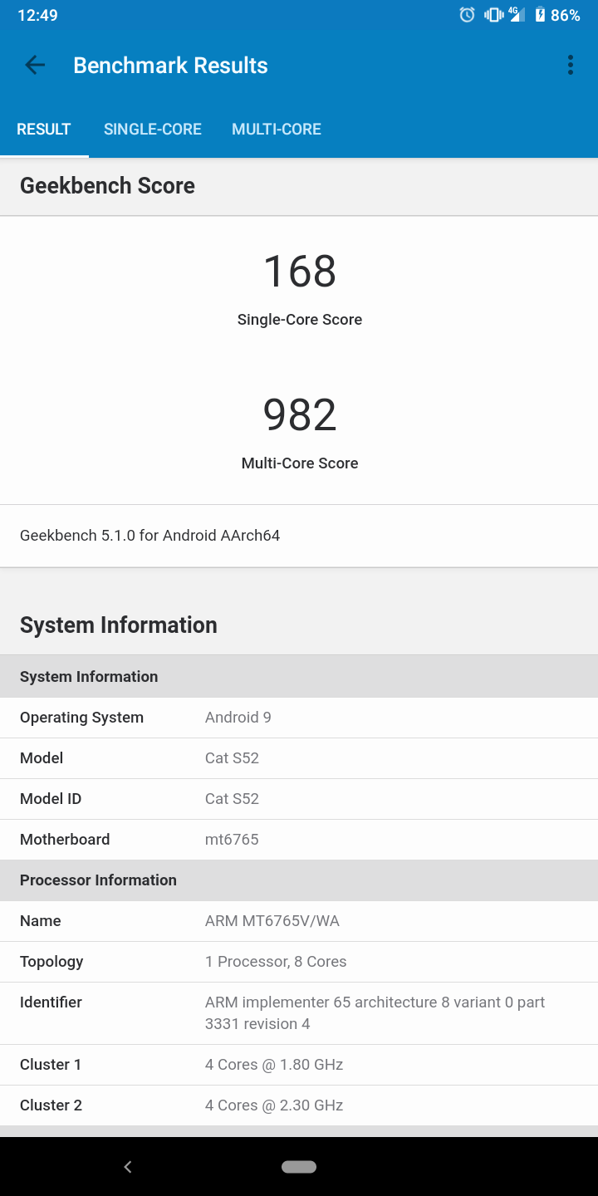The width and height of the screenshot is (598, 1196).
Task: Tap the Single-Core Score label
Action: 300,320
